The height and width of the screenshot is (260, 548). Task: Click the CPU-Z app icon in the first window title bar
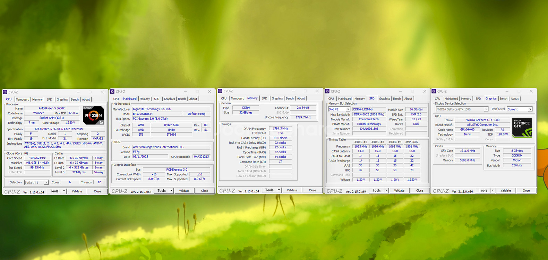[x=5, y=92]
